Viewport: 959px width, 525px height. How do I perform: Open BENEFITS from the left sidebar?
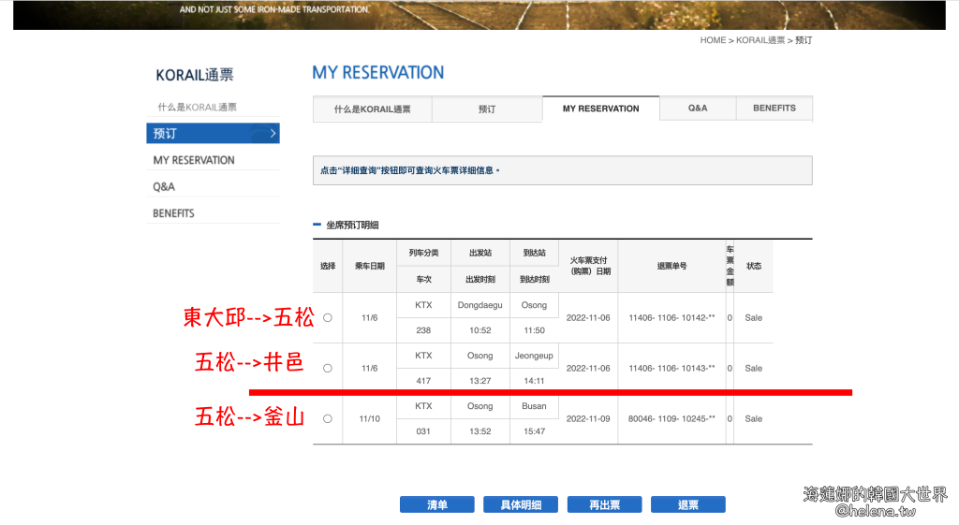pyautogui.click(x=173, y=213)
